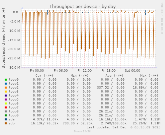Click loop9 max value 3.39
This screenshot has height=135, width=165.
[x=139, y=115]
